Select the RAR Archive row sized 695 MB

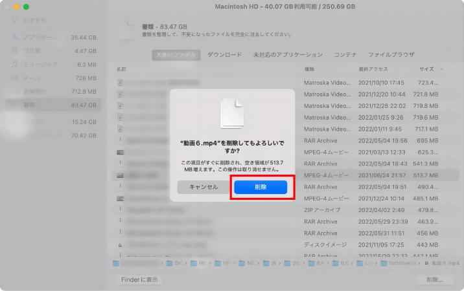286,140
